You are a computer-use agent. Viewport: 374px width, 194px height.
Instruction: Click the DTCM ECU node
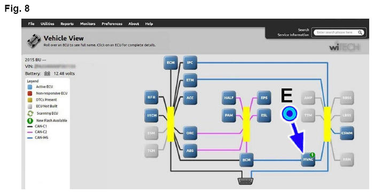click(x=151, y=116)
